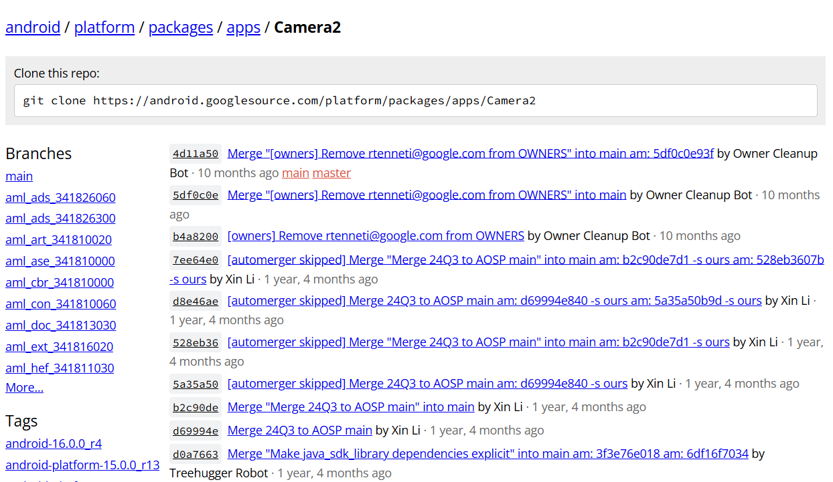833x482 pixels.
Task: Click the 'Branches' heading
Action: pyautogui.click(x=39, y=153)
